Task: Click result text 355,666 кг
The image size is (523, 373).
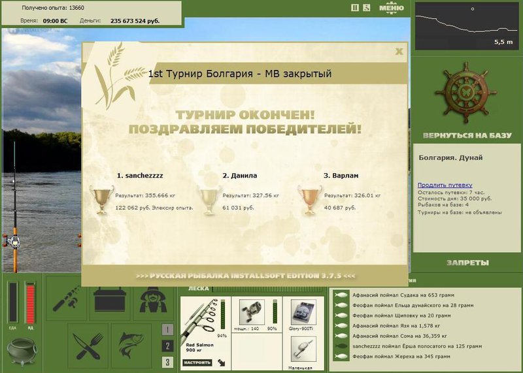Action: click(145, 196)
